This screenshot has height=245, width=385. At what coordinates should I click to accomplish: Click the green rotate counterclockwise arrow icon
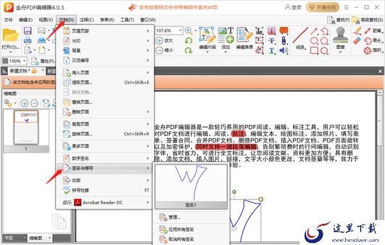pos(188,40)
